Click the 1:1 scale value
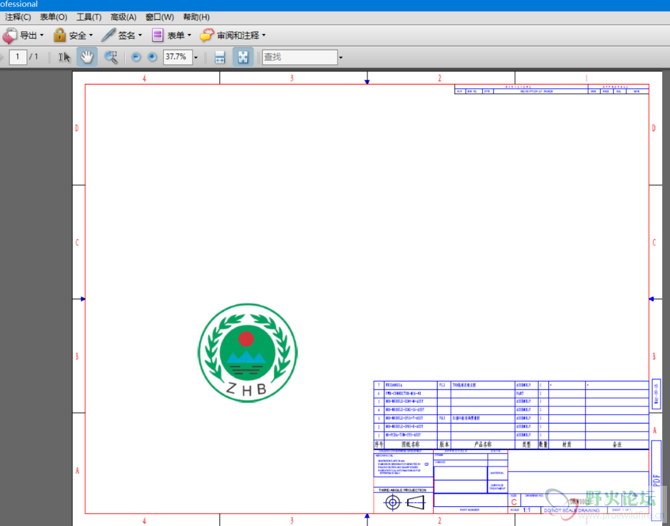This screenshot has height=526, width=670. [x=527, y=510]
